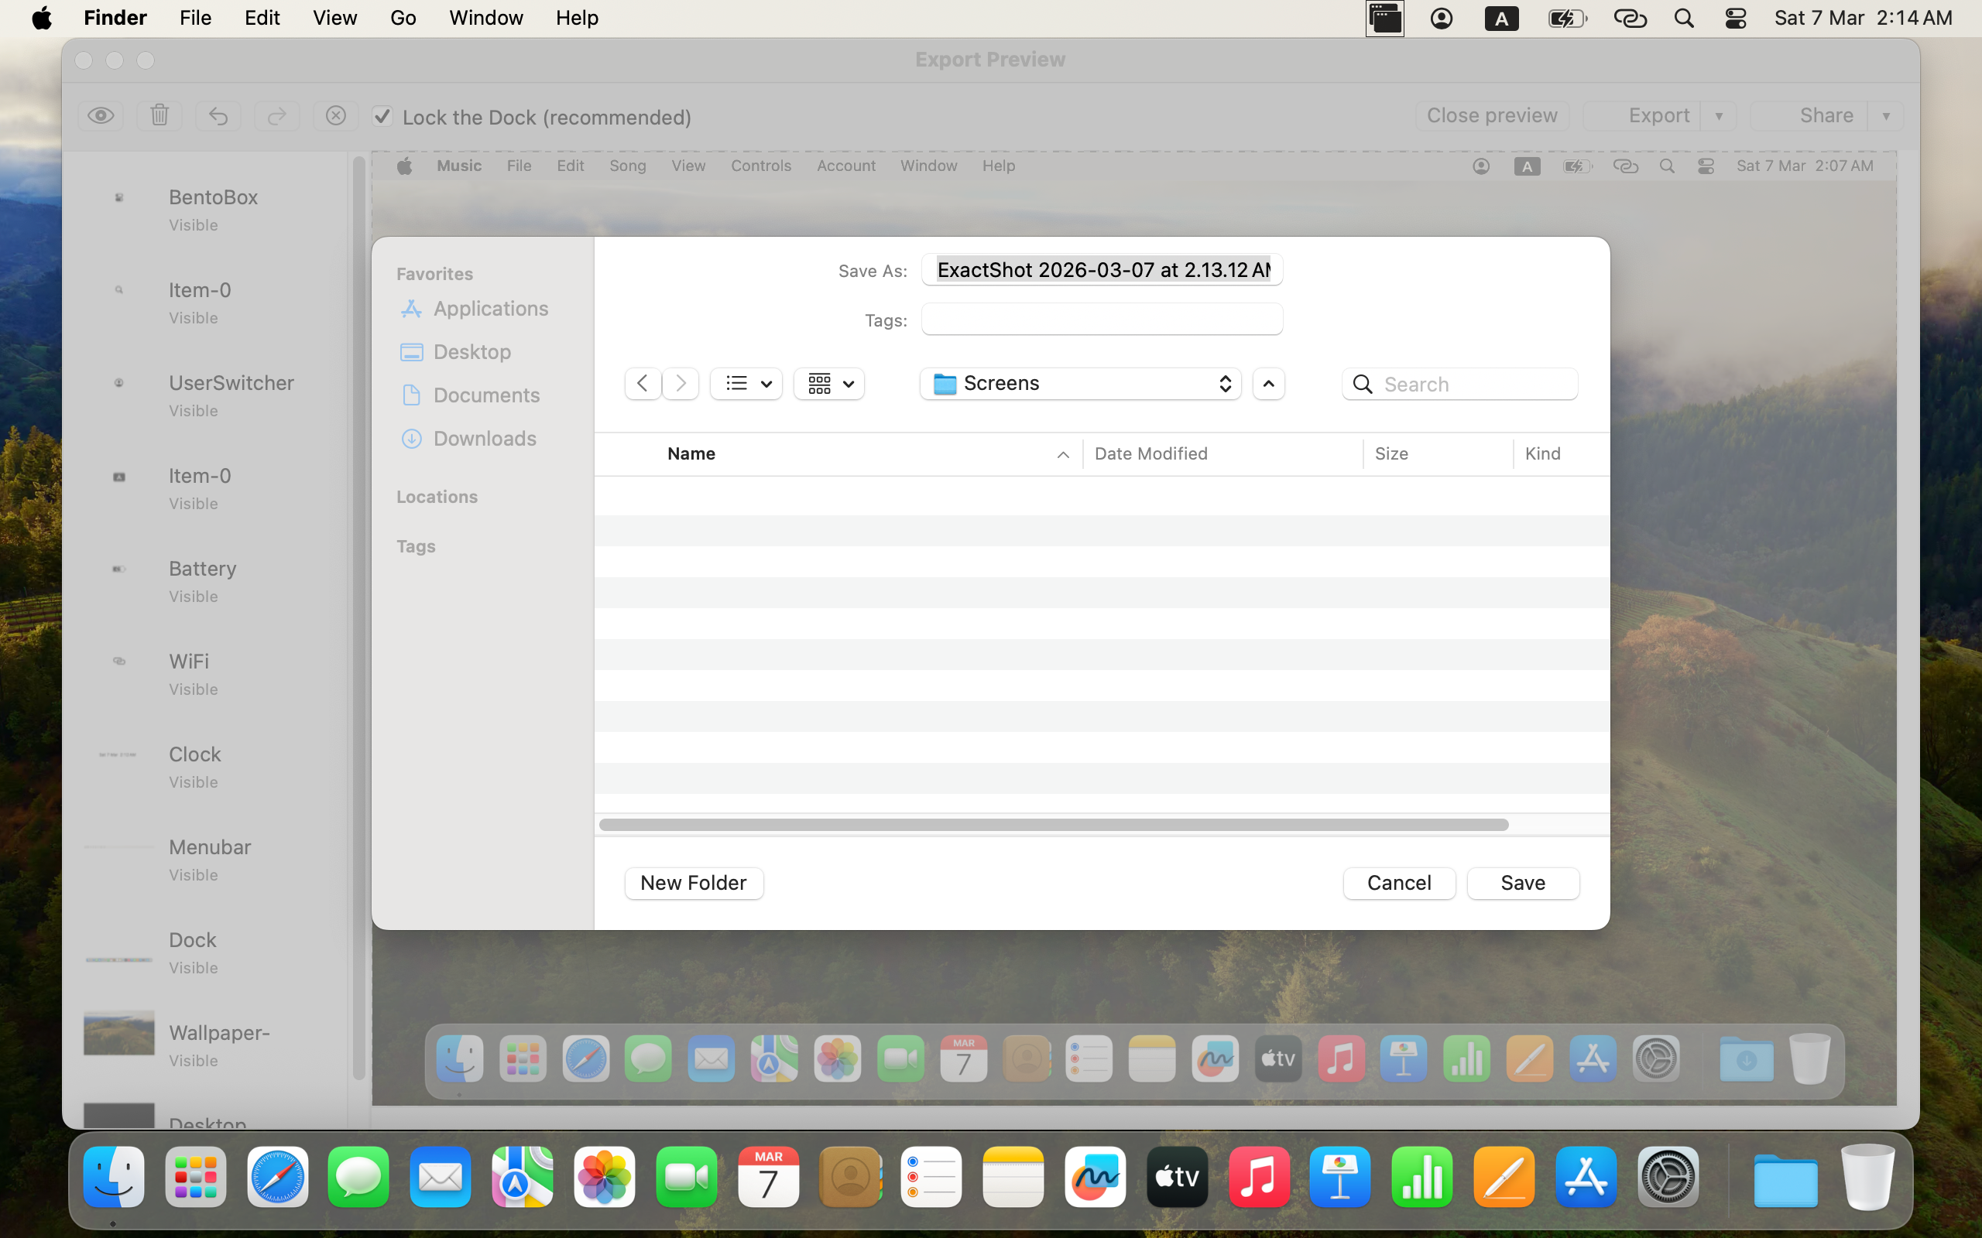Open the list view options dropdown
The height and width of the screenshot is (1238, 1982).
click(746, 383)
